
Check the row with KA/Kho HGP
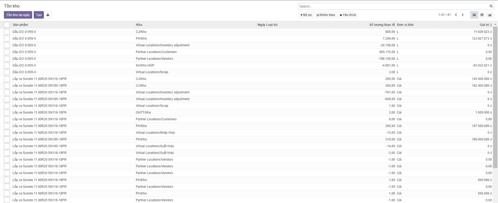(7, 65)
